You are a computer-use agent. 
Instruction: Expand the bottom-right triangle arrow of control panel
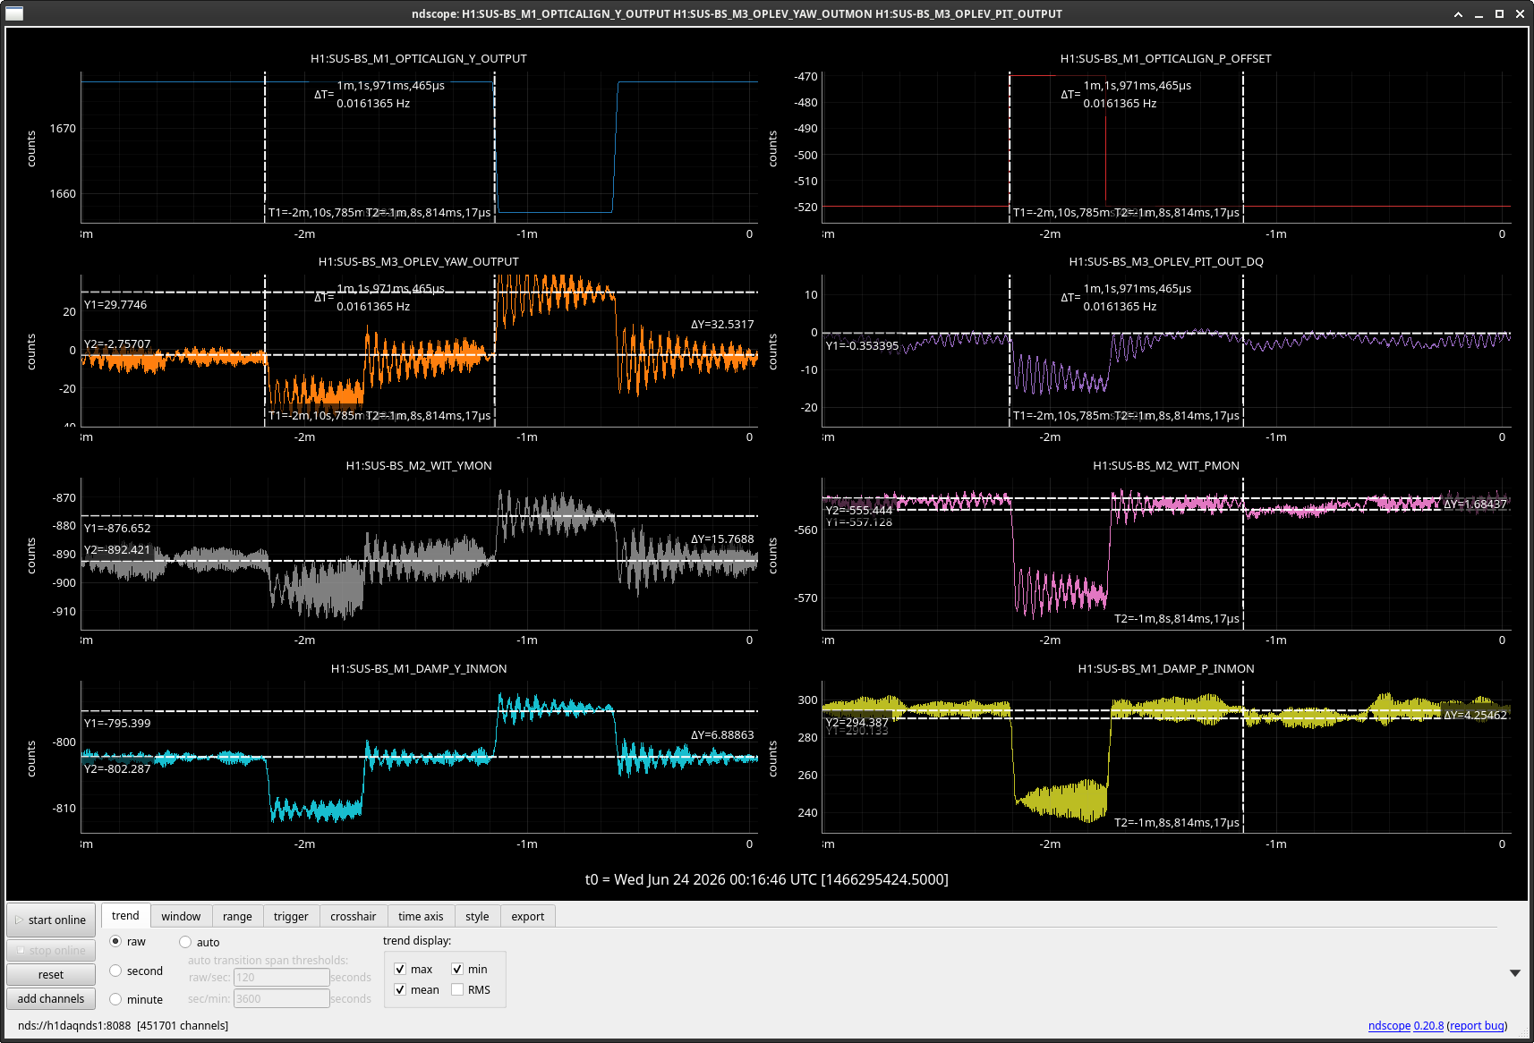click(x=1514, y=973)
